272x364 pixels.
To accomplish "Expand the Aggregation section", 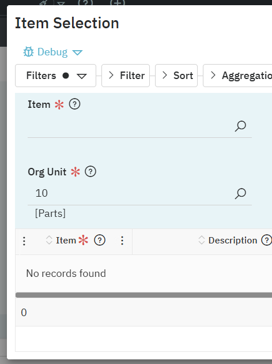I will point(237,76).
